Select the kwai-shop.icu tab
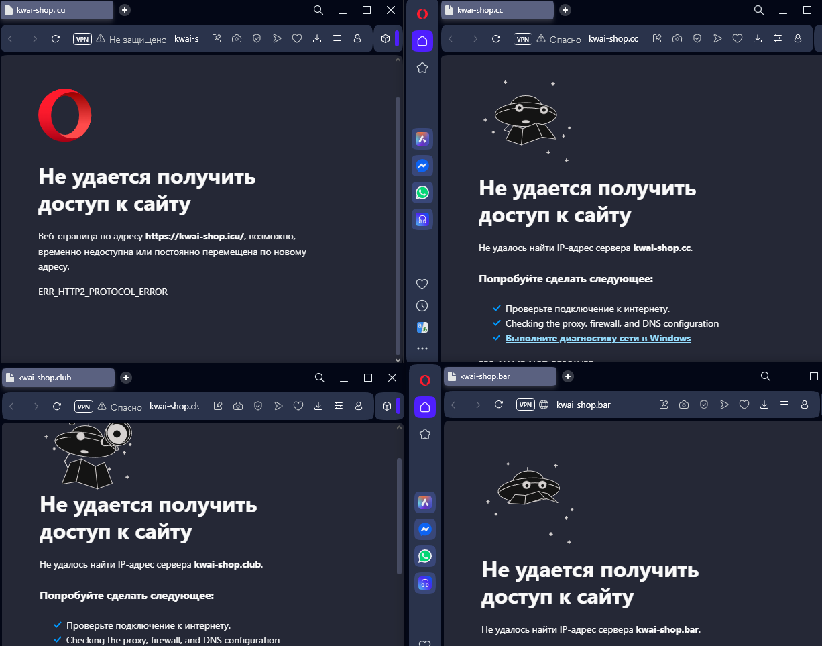822x646 pixels. (x=57, y=10)
